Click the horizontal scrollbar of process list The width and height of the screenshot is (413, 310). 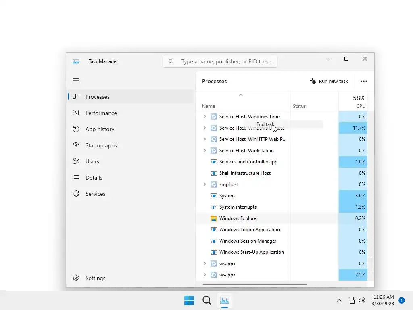[x=254, y=284]
